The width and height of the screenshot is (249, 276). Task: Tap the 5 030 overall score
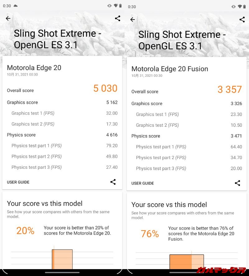point(105,89)
